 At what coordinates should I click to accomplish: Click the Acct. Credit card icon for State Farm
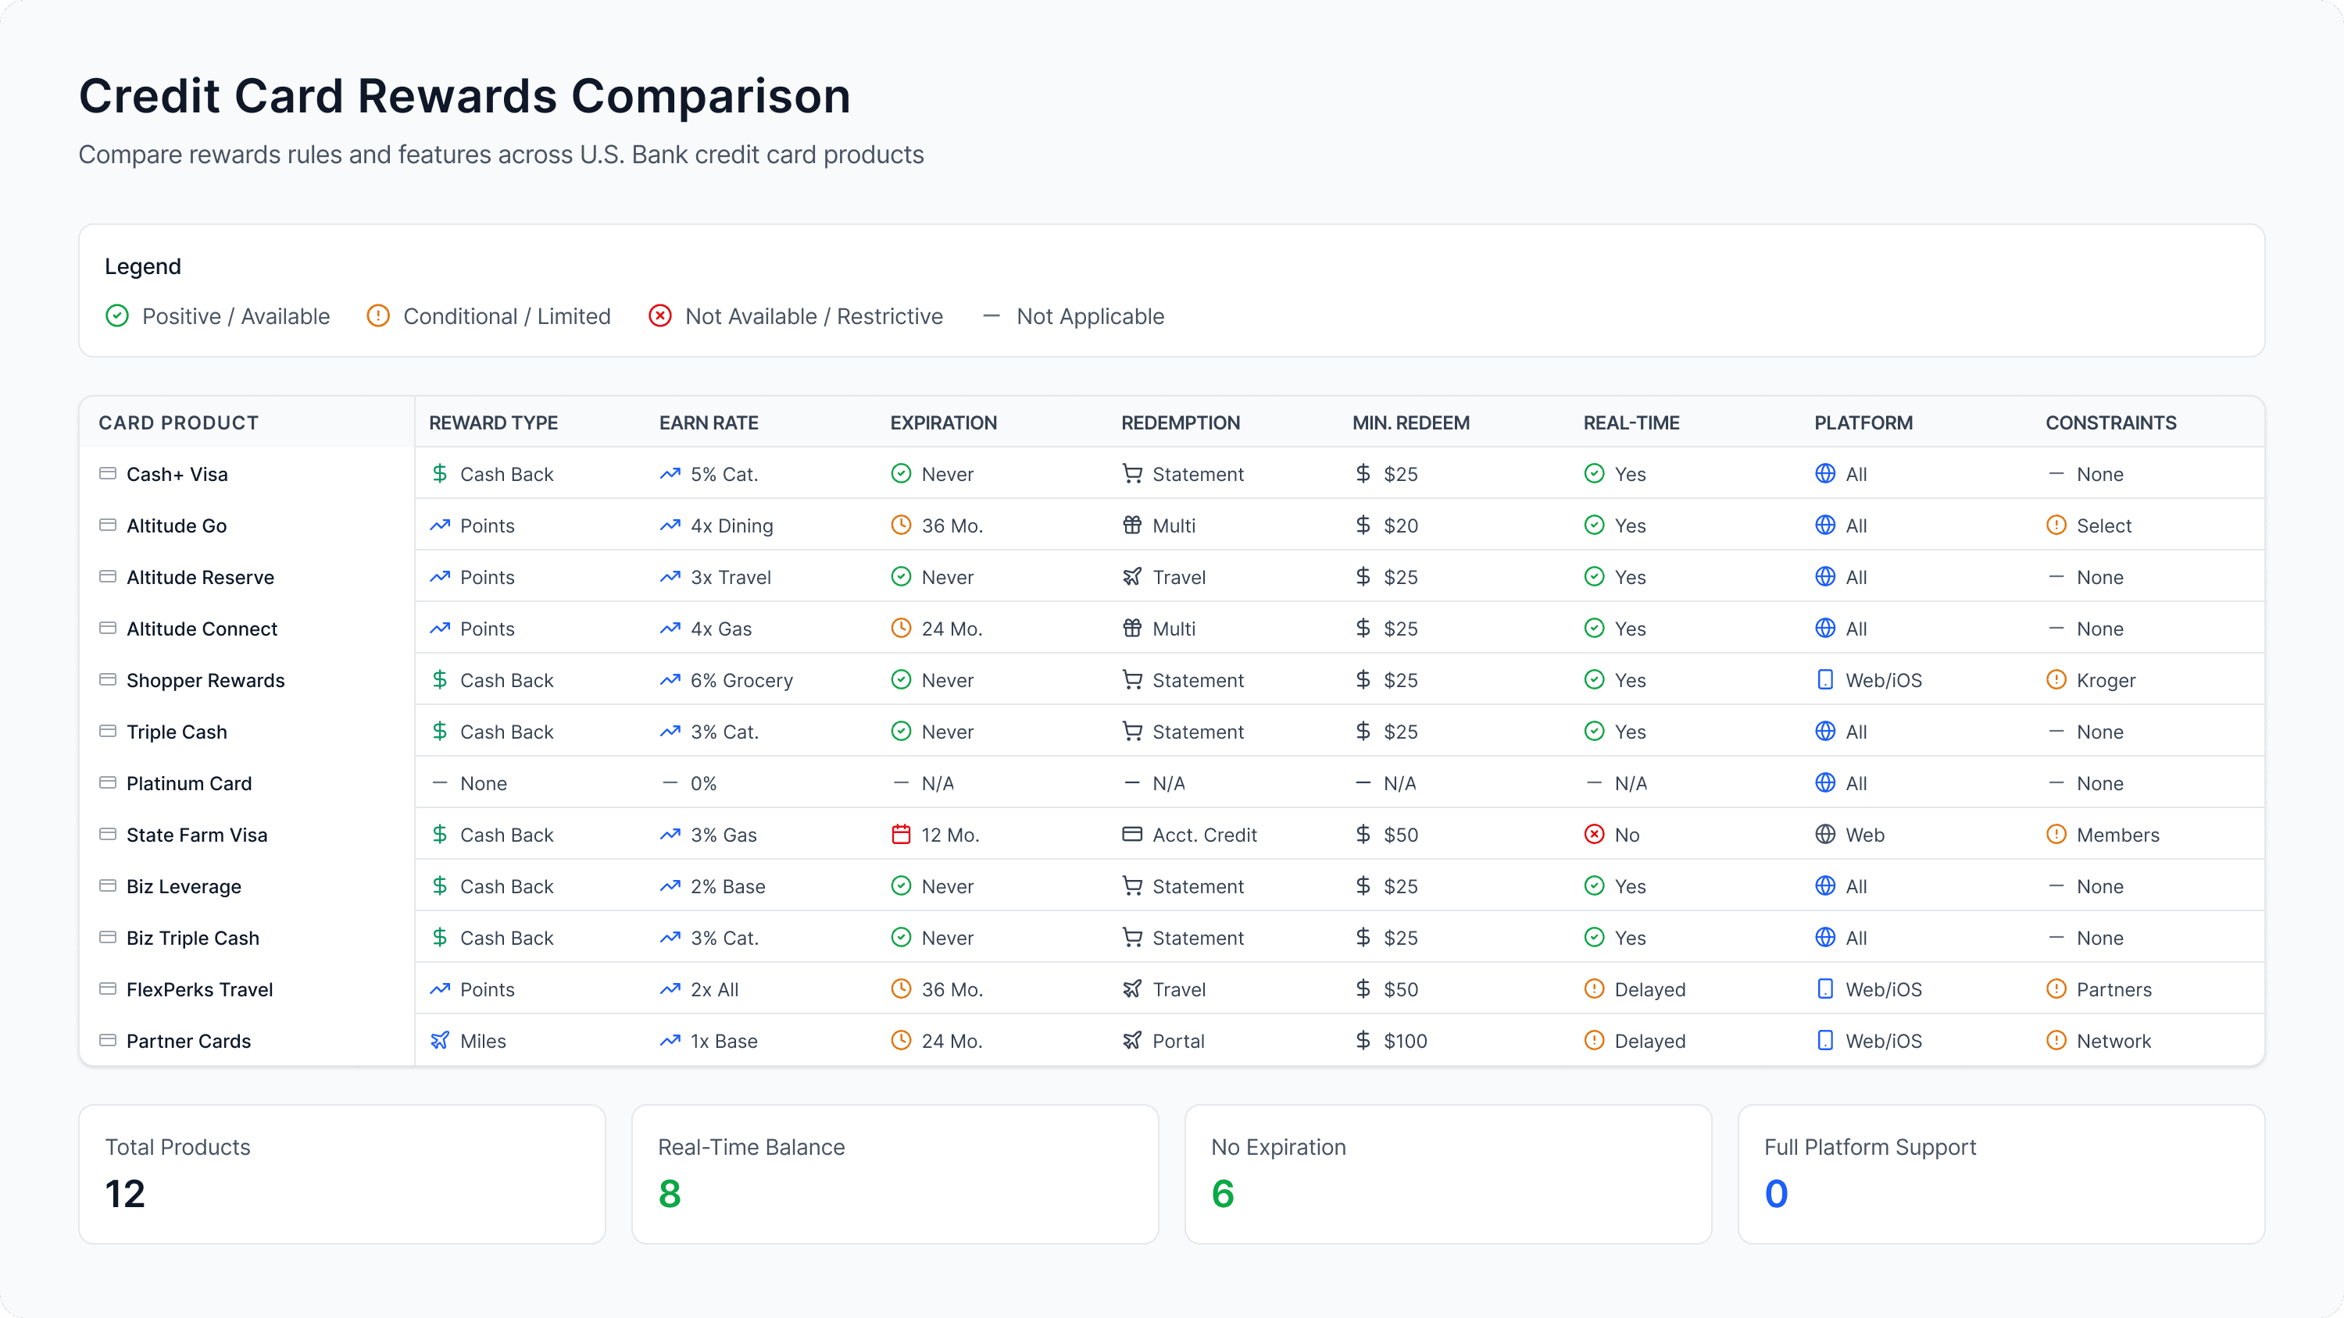(x=1132, y=834)
